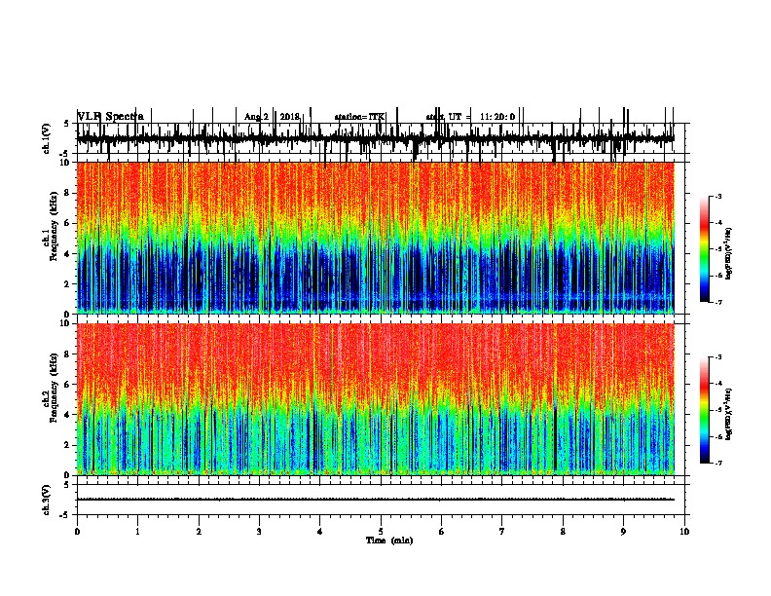This screenshot has width=771, height=596.
Task: Click the ch.2 spectrogram heatmap panel
Action: 376,399
